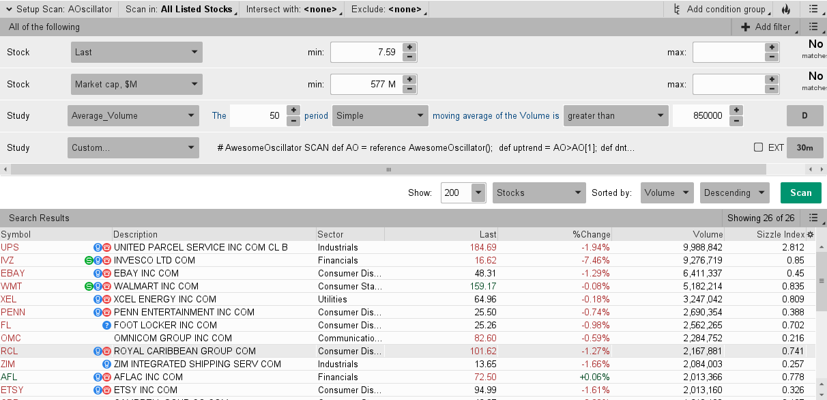Screen dimensions: 827x400
Task: Open list menu icon beside Add filter
Action: click(x=813, y=27)
